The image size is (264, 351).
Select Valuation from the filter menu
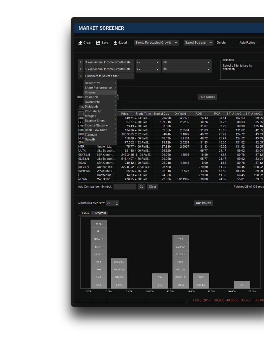[x=91, y=97]
